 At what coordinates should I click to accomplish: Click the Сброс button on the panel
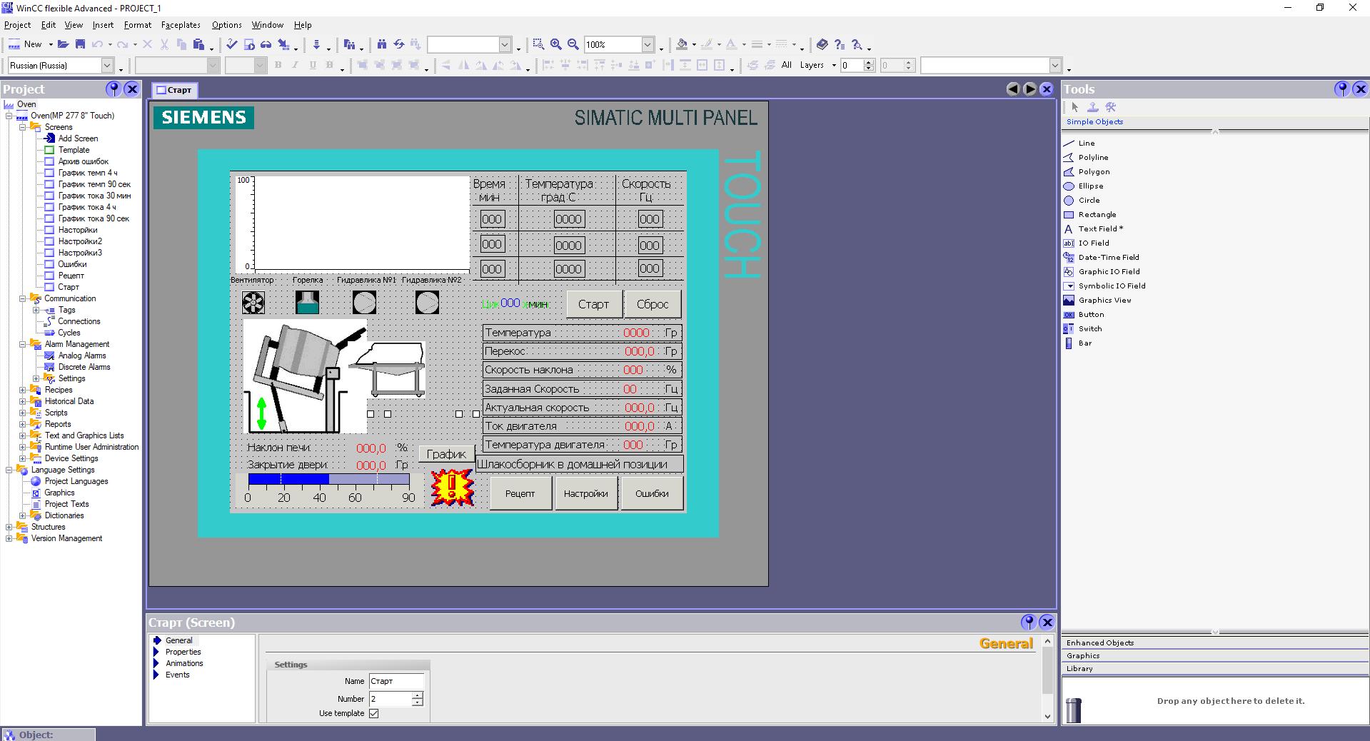[x=653, y=304]
